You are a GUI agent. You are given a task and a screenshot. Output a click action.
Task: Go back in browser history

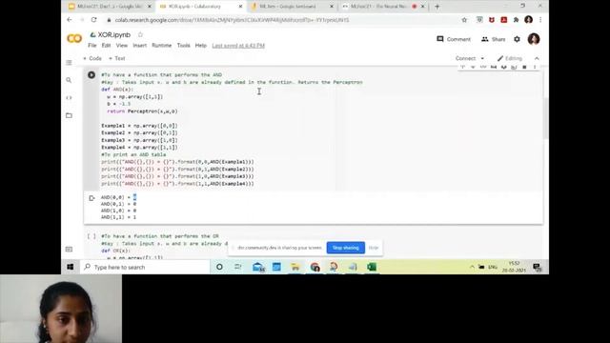click(x=70, y=20)
